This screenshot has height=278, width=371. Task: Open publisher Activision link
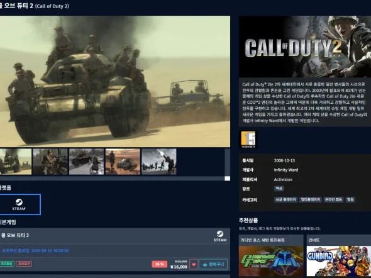pos(283,180)
